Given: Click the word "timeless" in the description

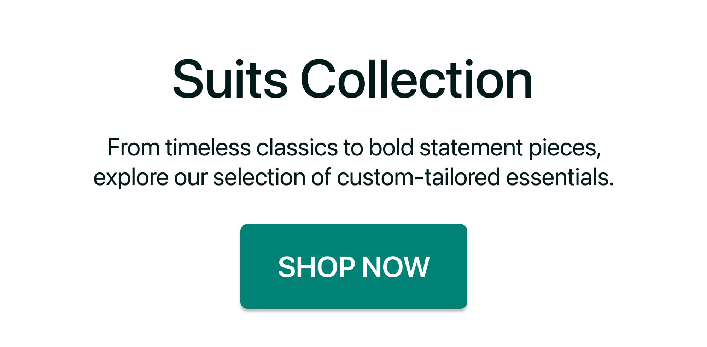Looking at the screenshot, I should pos(208,147).
